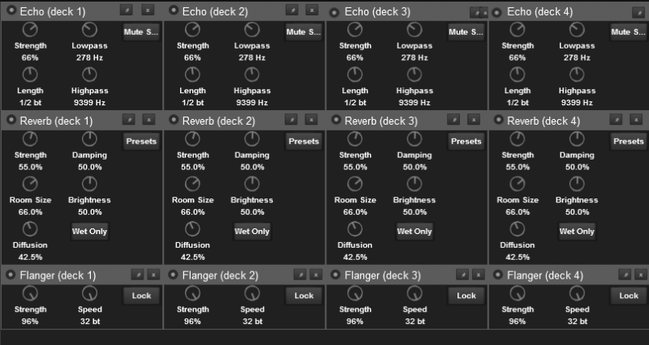The image size is (649, 345).
Task: Click Wet Only on Reverb deck 4
Action: (x=577, y=232)
